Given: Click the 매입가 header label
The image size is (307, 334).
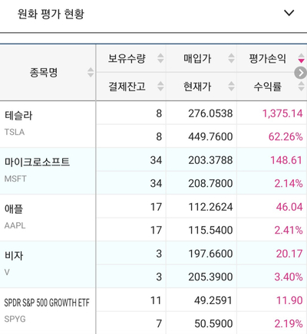Looking at the screenshot, I should coord(197,58).
